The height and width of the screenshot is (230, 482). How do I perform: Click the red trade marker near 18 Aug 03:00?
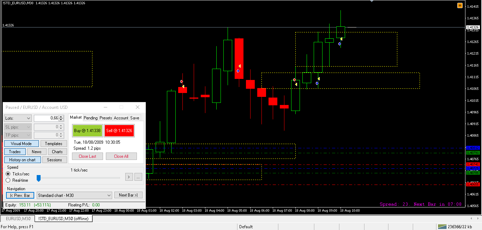tap(181, 81)
